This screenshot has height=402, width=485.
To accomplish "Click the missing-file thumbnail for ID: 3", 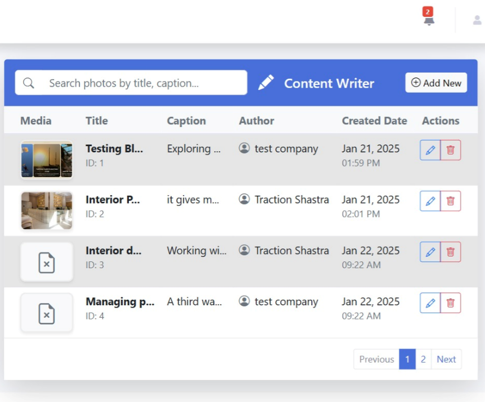I will coord(47,262).
